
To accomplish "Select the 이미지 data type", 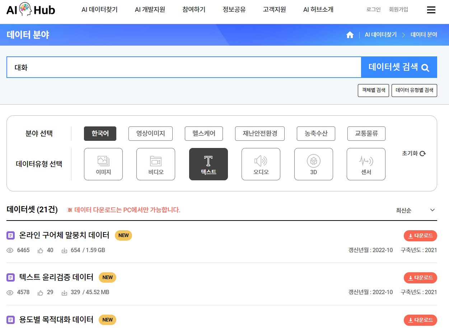I will coord(103,164).
